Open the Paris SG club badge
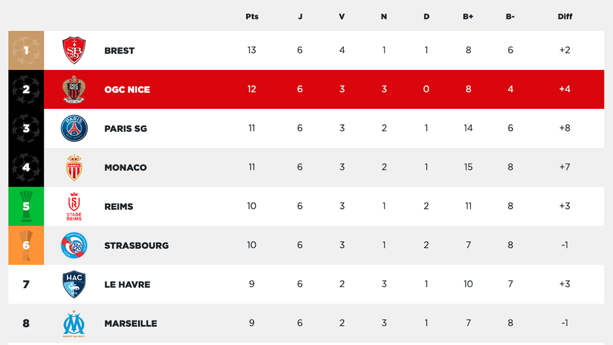The height and width of the screenshot is (345, 613). (x=74, y=128)
